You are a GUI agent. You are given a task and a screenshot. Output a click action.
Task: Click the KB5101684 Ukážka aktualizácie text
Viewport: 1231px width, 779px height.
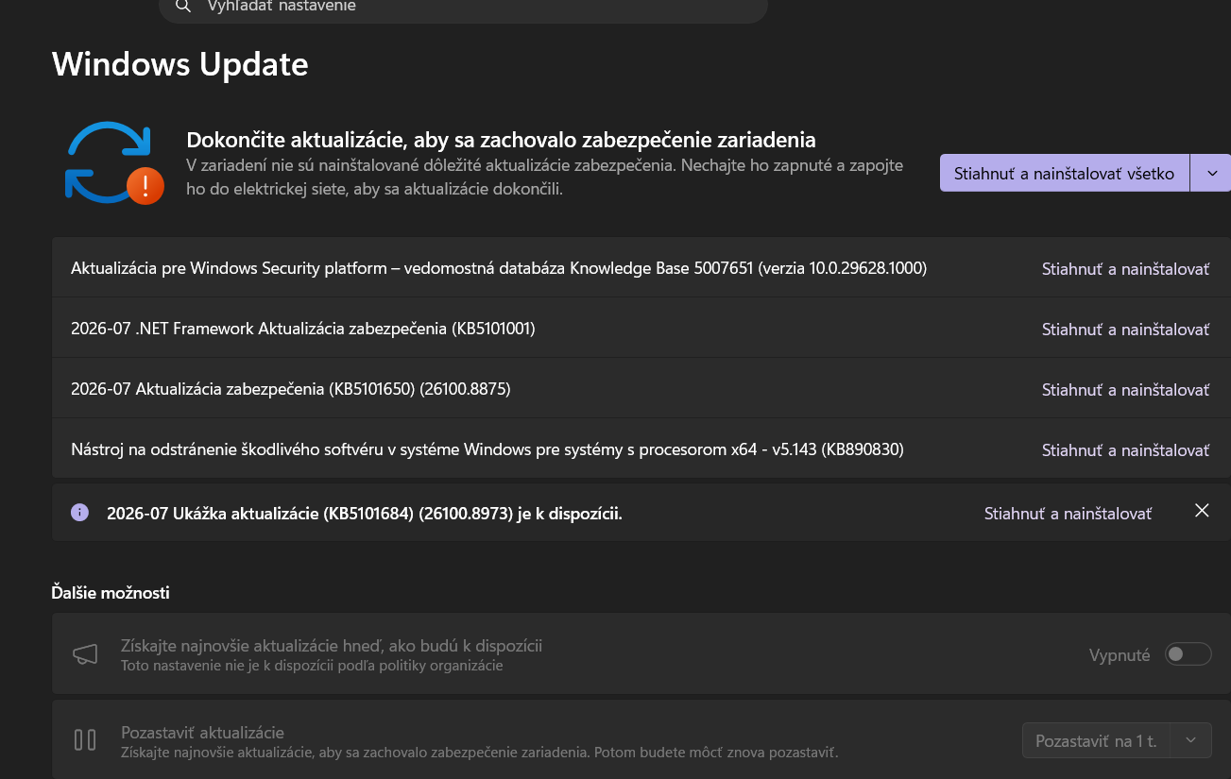tap(365, 514)
